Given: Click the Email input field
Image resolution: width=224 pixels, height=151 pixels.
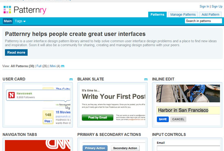Looking at the screenshot, I should pyautogui.click(x=188, y=148).
